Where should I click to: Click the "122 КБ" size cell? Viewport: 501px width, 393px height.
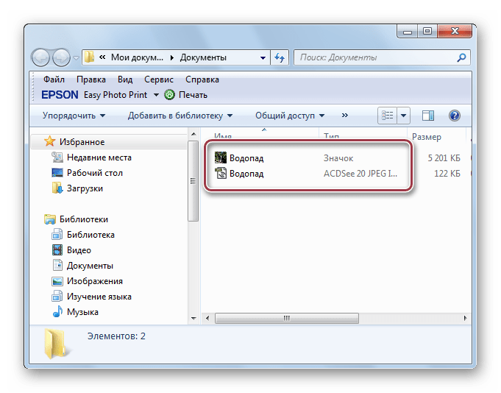pyautogui.click(x=447, y=174)
